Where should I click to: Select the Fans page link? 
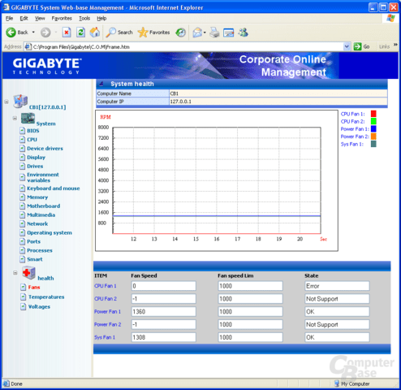[34, 287]
